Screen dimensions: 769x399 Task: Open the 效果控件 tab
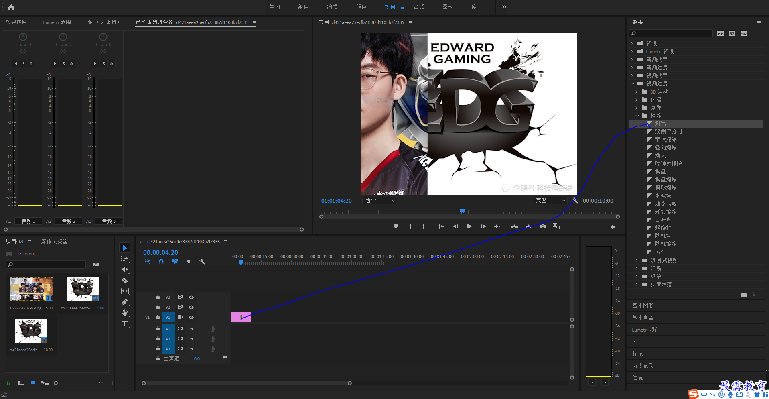pyautogui.click(x=16, y=22)
